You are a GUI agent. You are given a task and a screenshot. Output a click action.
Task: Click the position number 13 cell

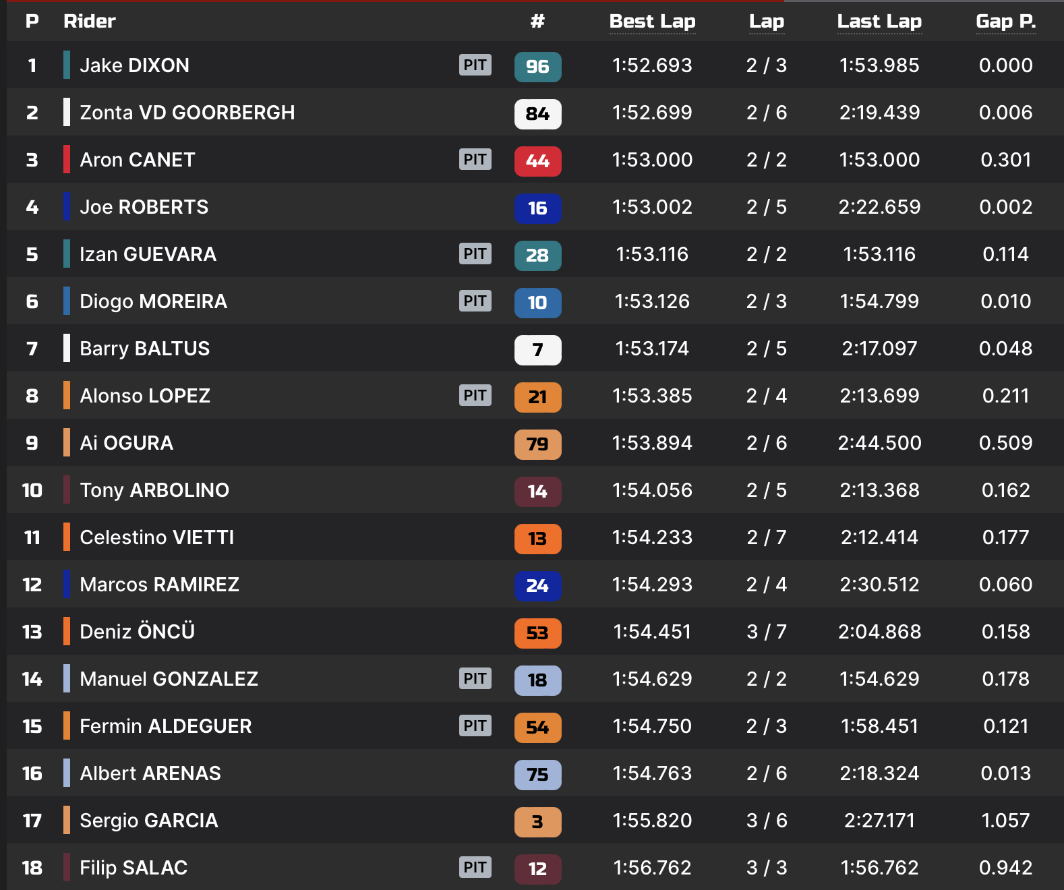(32, 632)
